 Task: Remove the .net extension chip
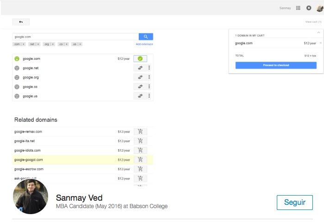(x=38, y=44)
